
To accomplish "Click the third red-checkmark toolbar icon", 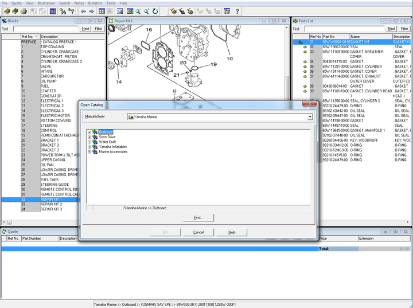I will tap(190, 11).
